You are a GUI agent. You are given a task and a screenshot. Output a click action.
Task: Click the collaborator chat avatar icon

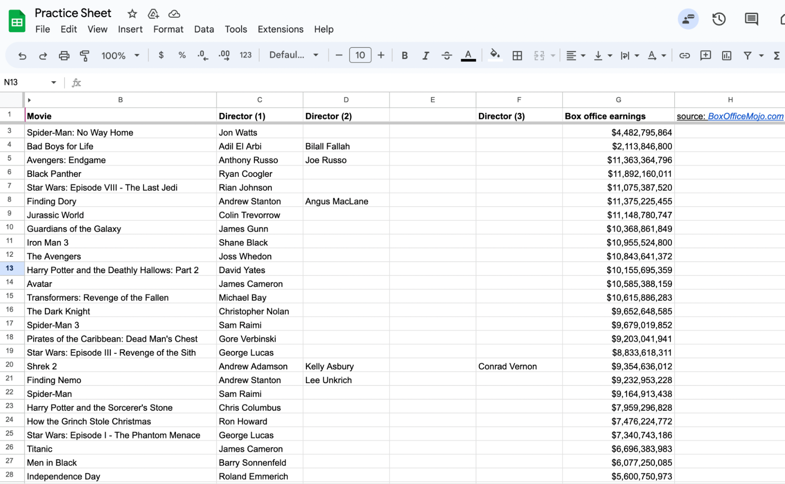(x=688, y=19)
